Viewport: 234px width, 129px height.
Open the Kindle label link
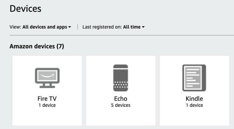pos(194,98)
